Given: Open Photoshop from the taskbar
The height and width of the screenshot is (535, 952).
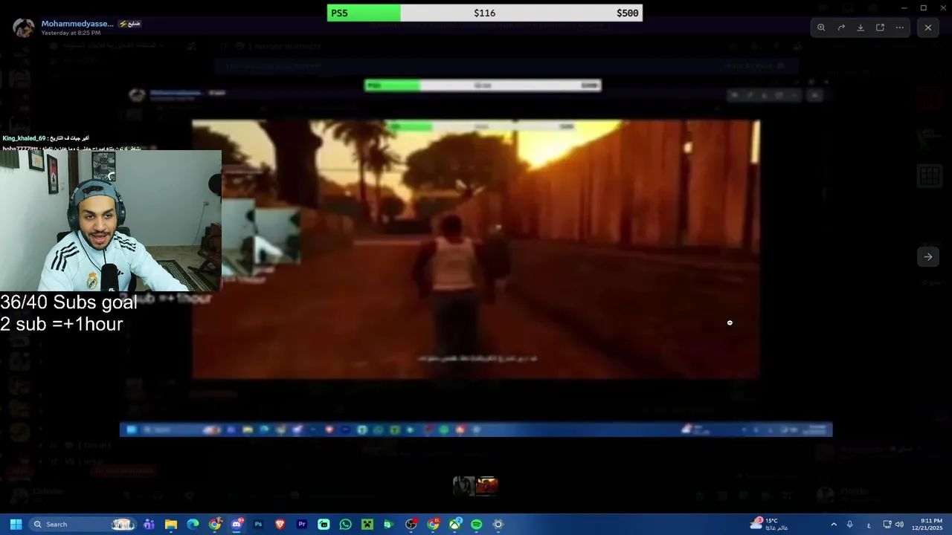Looking at the screenshot, I should [x=258, y=525].
